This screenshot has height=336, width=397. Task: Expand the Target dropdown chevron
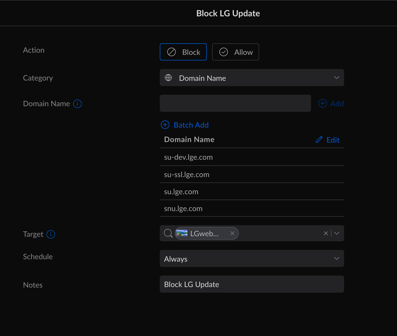337,233
